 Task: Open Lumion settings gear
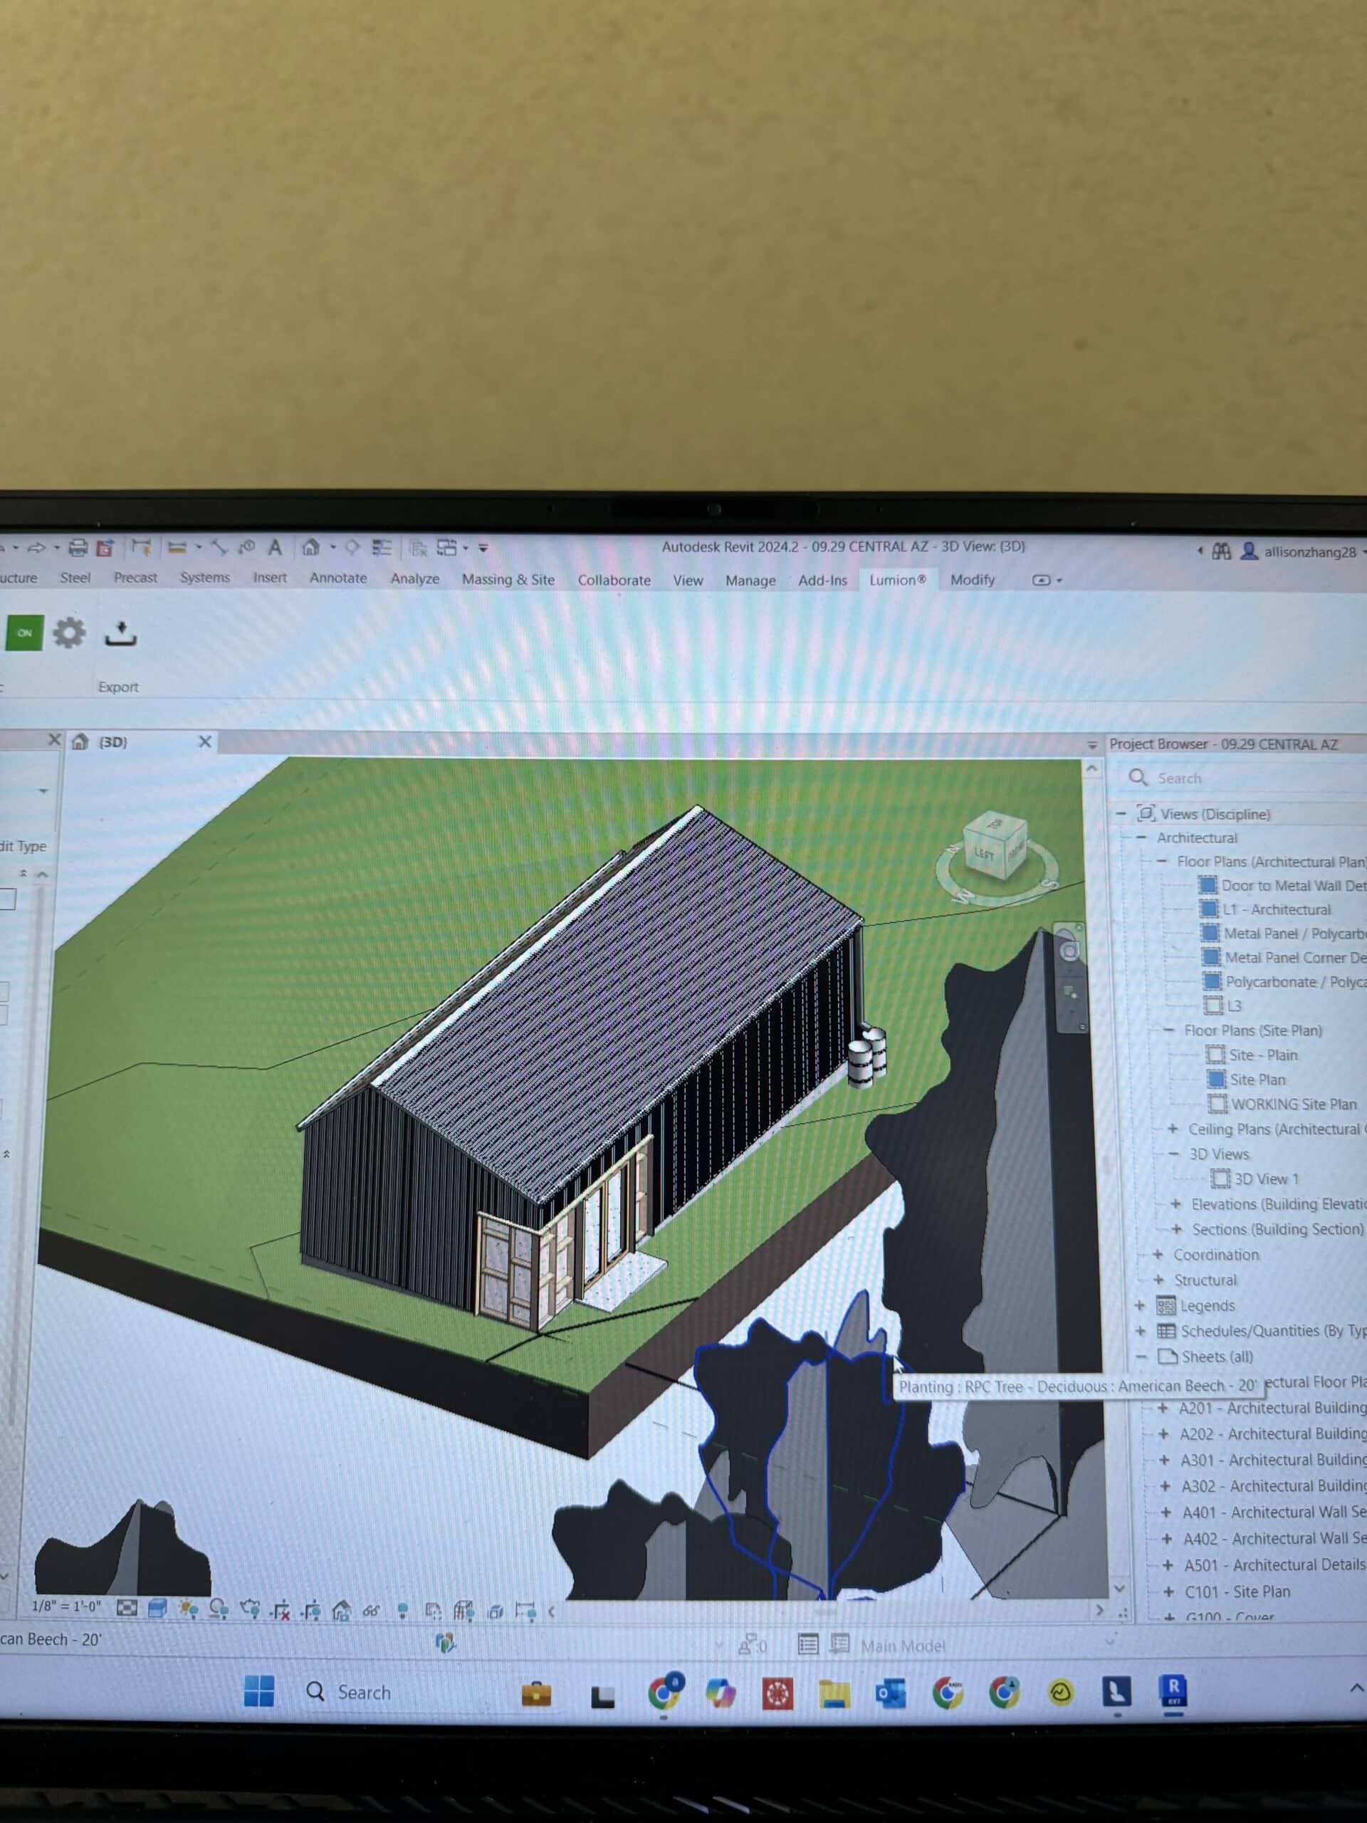pyautogui.click(x=69, y=633)
